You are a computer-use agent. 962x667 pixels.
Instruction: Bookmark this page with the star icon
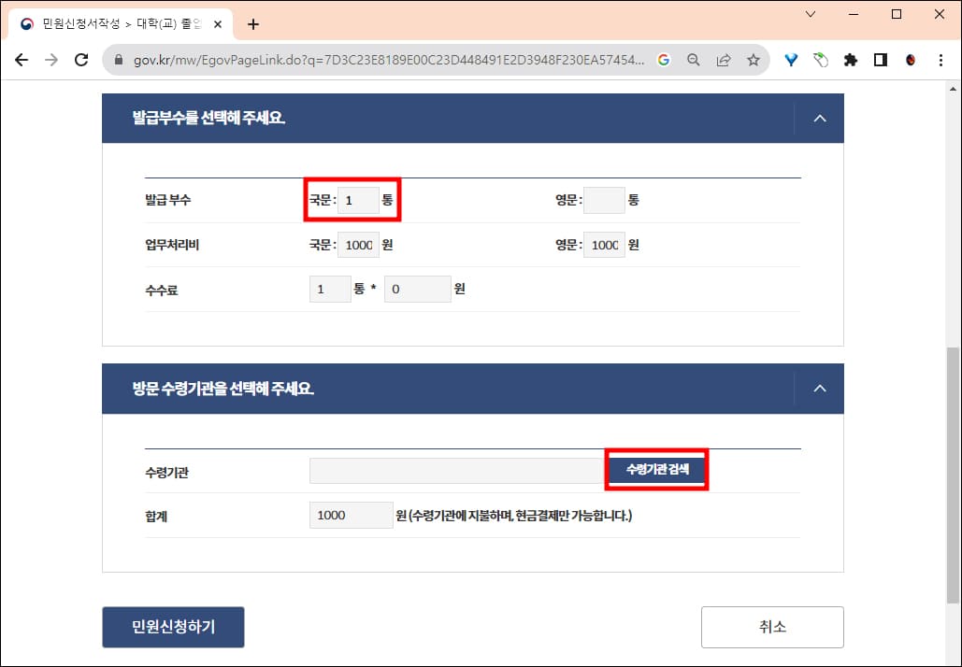tap(753, 59)
